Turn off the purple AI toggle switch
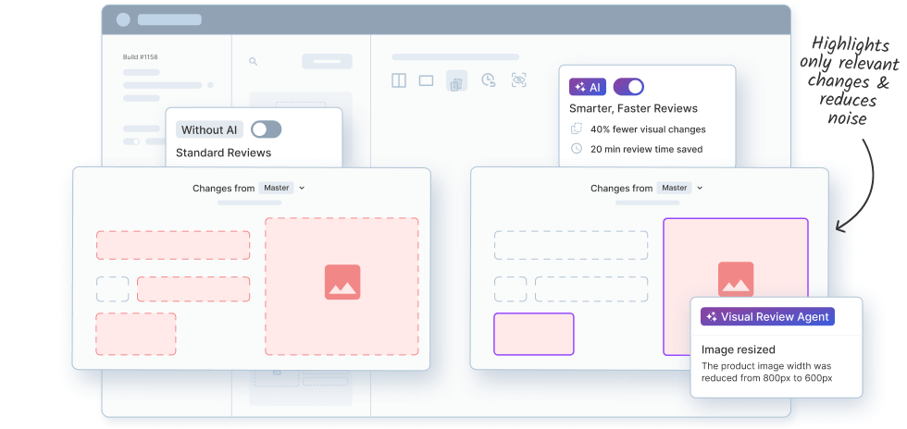 tap(628, 87)
